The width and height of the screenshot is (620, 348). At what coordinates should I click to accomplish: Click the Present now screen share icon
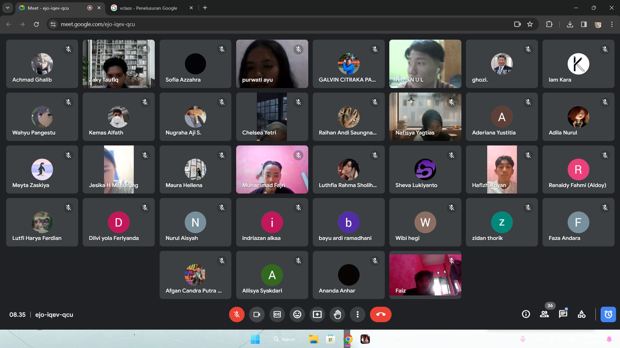tap(317, 314)
